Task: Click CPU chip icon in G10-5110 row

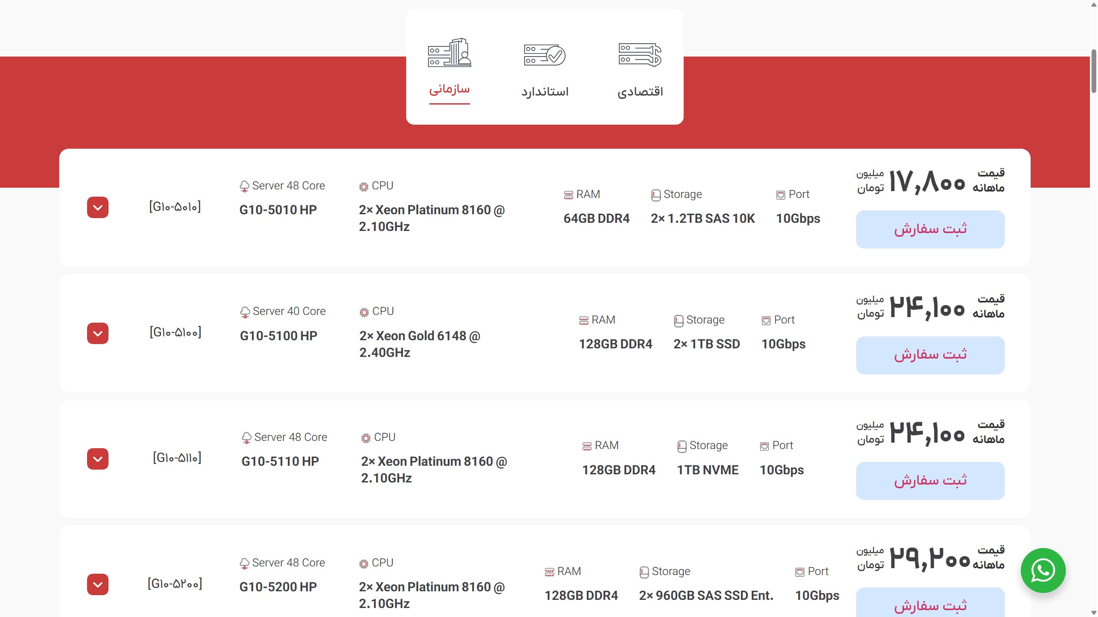Action: click(366, 438)
